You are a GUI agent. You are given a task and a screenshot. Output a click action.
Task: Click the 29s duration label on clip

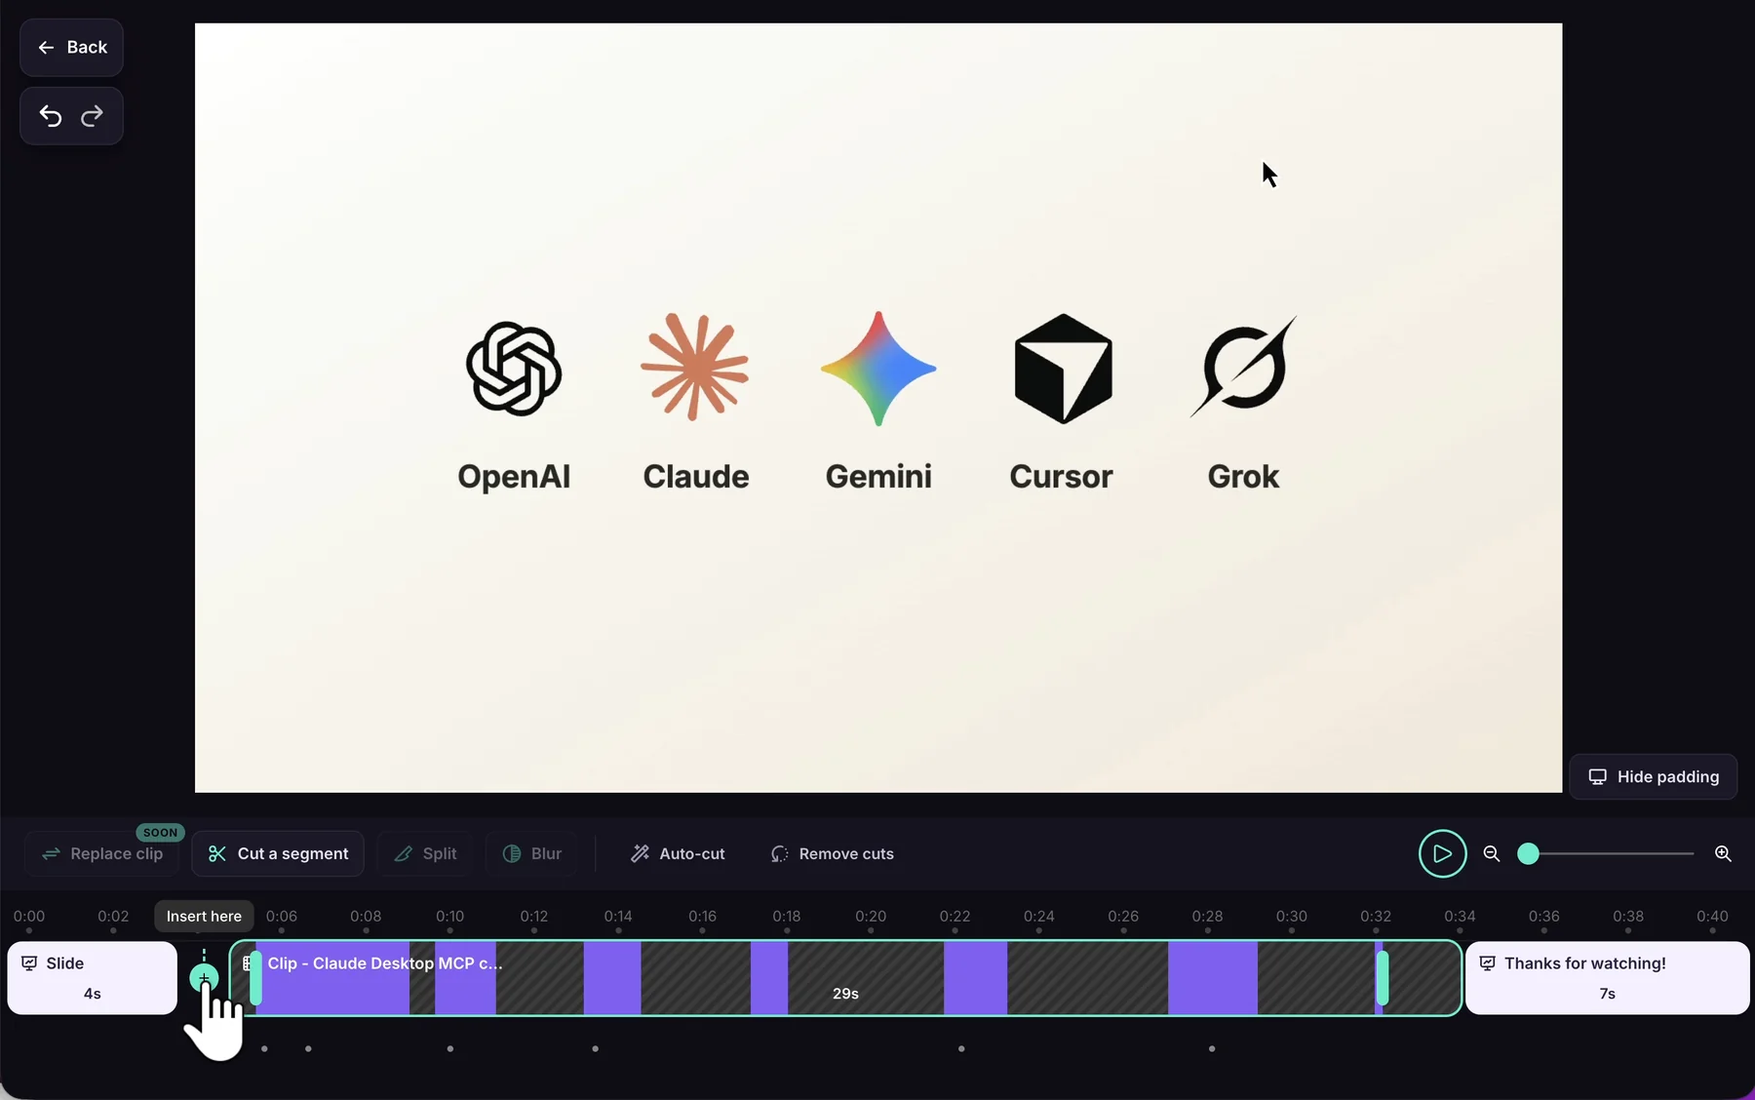(845, 993)
